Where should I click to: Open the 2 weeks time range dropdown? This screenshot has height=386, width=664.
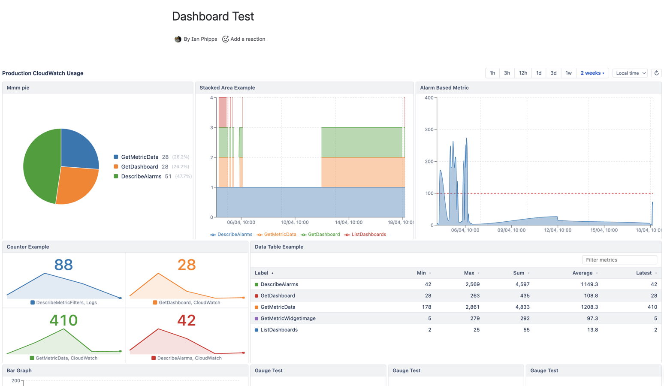coord(593,73)
